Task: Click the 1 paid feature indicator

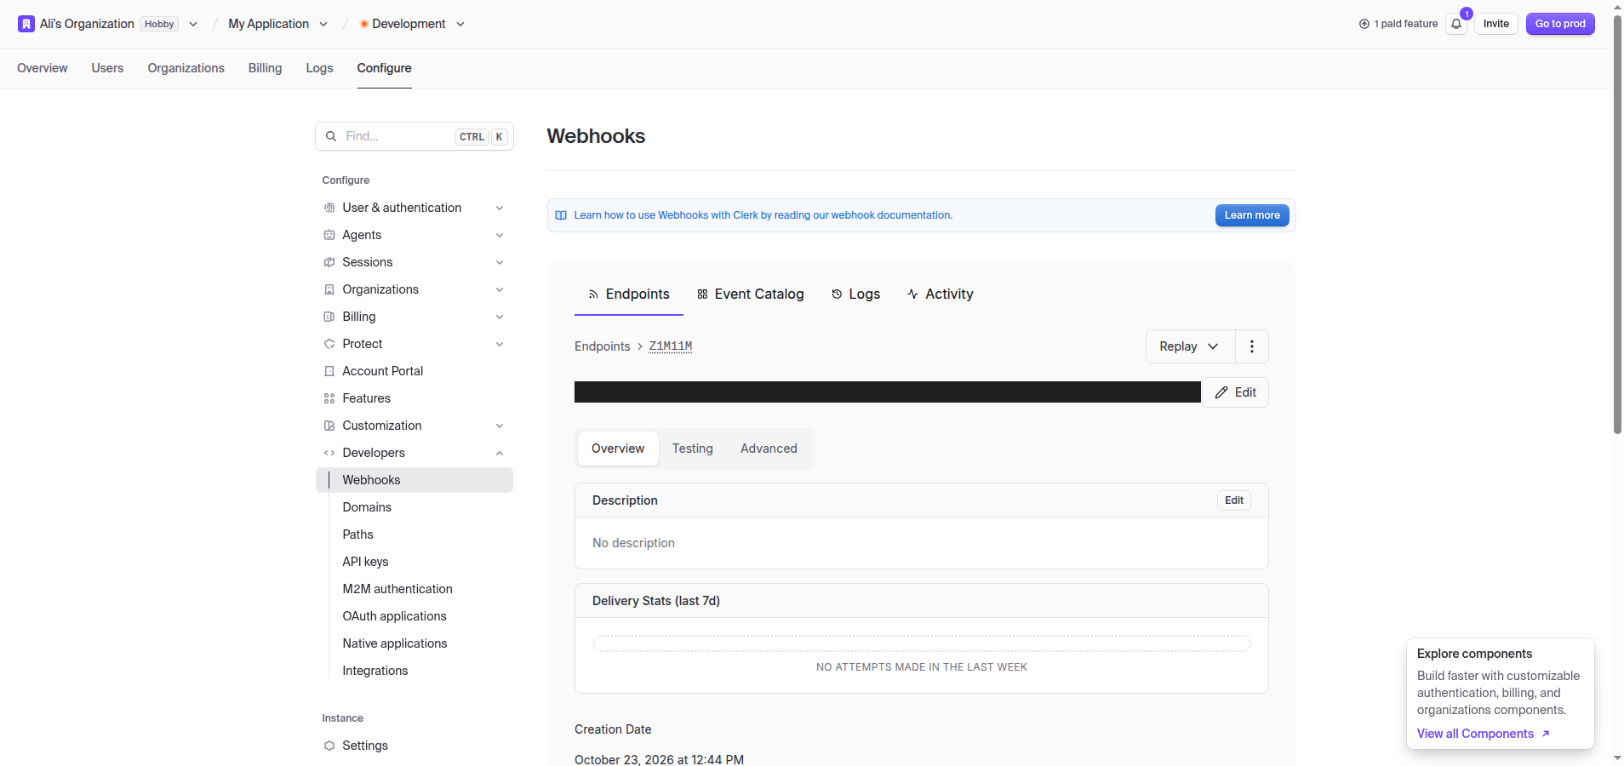Action: click(1398, 24)
